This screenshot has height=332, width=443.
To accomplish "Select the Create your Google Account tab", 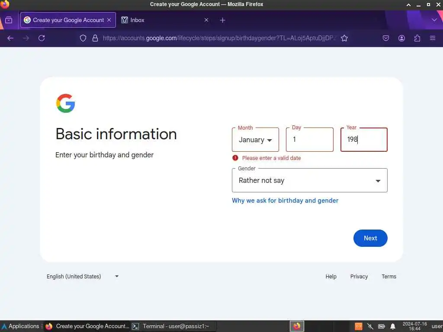I will coord(68,20).
